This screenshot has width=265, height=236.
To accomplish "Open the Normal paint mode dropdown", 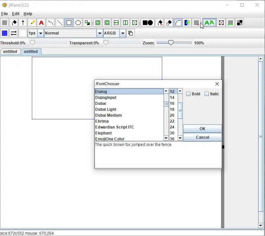I will 99,33.
